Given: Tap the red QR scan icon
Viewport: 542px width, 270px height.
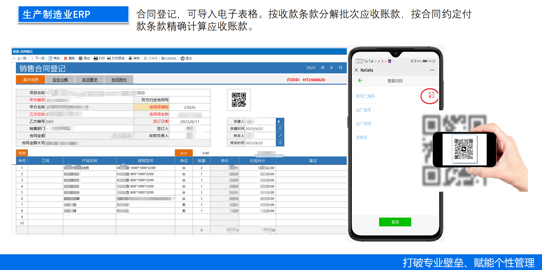Looking at the screenshot, I should [x=431, y=95].
